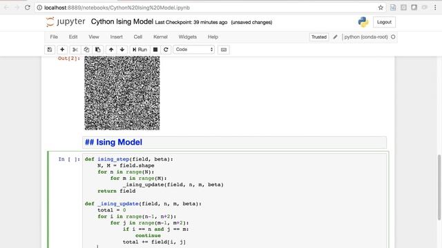The height and width of the screenshot is (248, 442).
Task: Restart the kernel icon
Action: (x=166, y=50)
